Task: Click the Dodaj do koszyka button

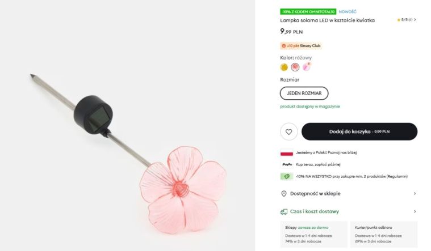Action: tap(359, 131)
